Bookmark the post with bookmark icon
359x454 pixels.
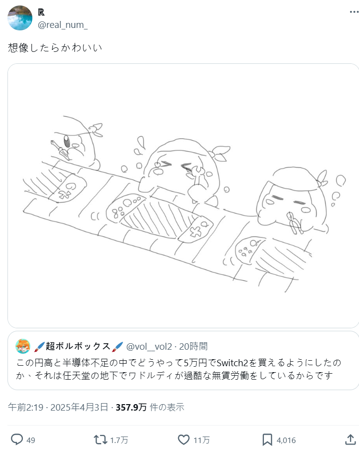pyautogui.click(x=267, y=440)
